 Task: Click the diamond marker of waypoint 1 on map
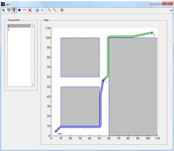[103, 80]
